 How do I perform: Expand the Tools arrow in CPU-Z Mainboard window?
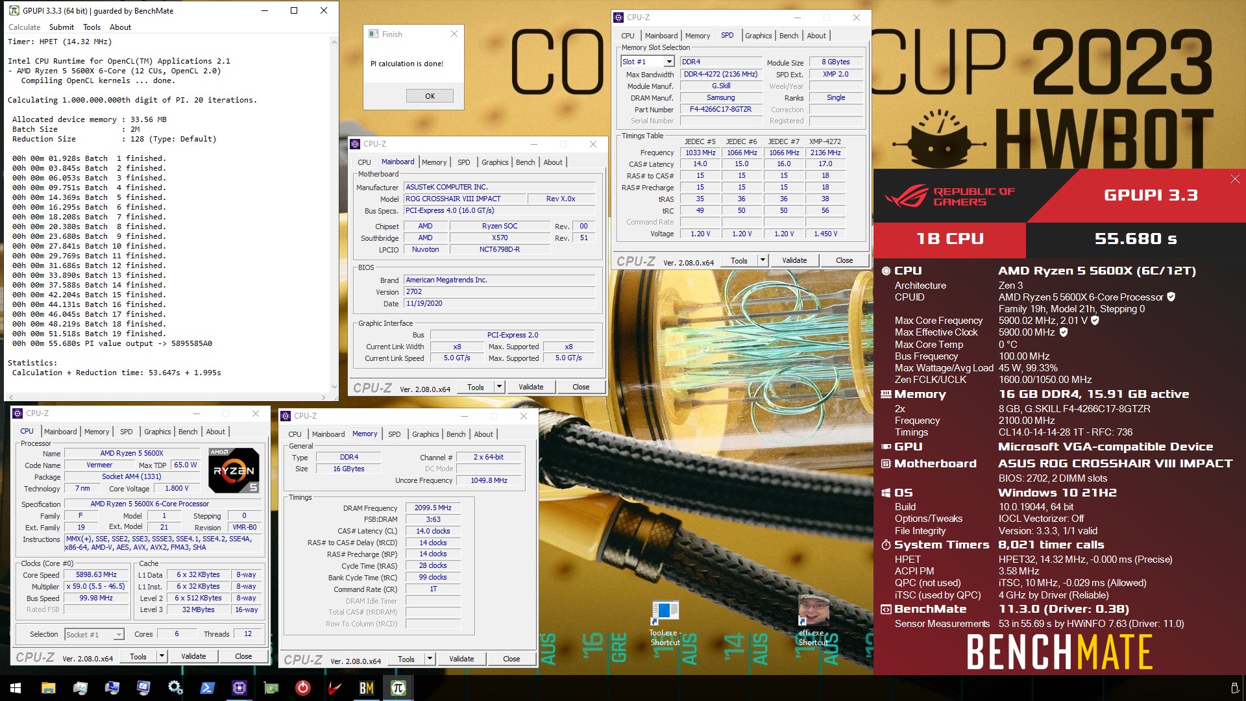(499, 387)
